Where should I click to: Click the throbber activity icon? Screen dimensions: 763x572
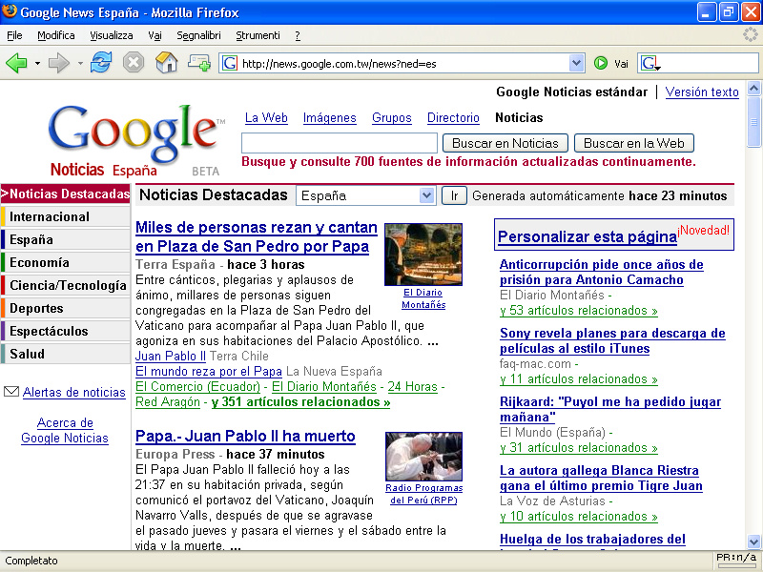tap(751, 34)
